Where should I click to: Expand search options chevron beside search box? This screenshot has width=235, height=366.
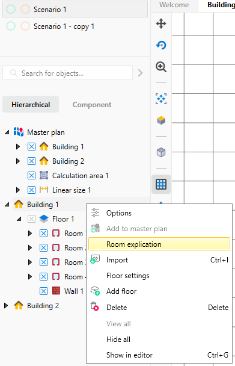[140, 73]
